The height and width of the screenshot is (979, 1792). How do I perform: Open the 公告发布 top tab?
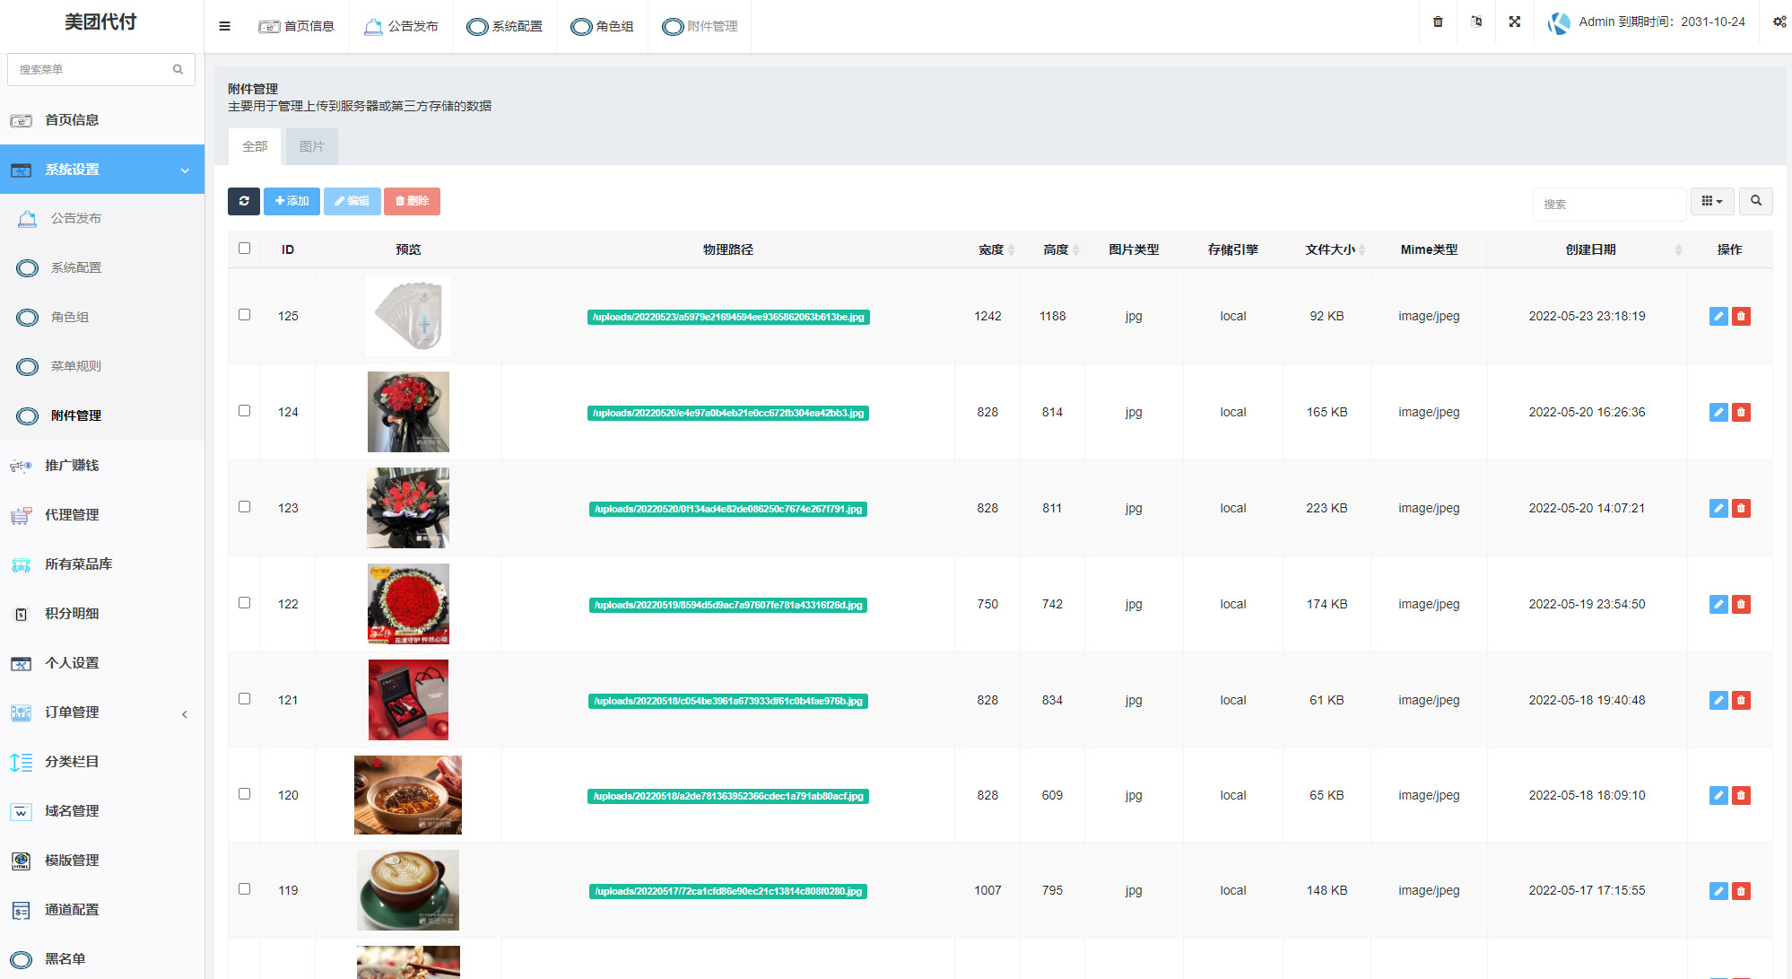tap(401, 26)
